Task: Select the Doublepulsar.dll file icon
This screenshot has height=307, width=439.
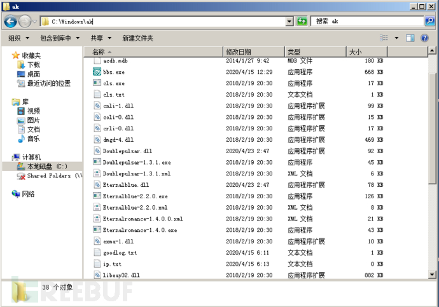Action: (97, 151)
